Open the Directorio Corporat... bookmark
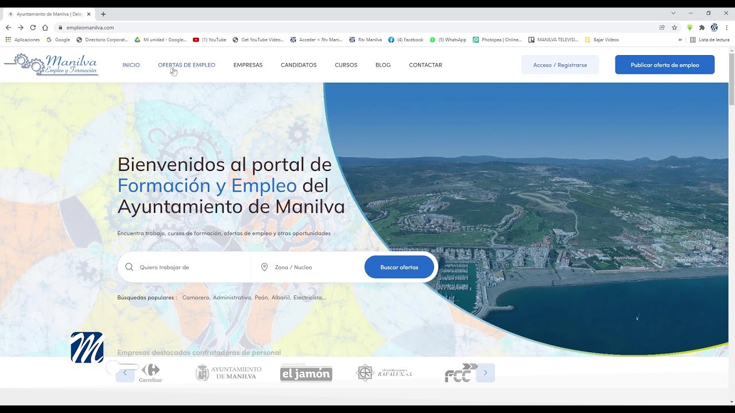Viewport: 735px width, 413px height. [x=102, y=40]
